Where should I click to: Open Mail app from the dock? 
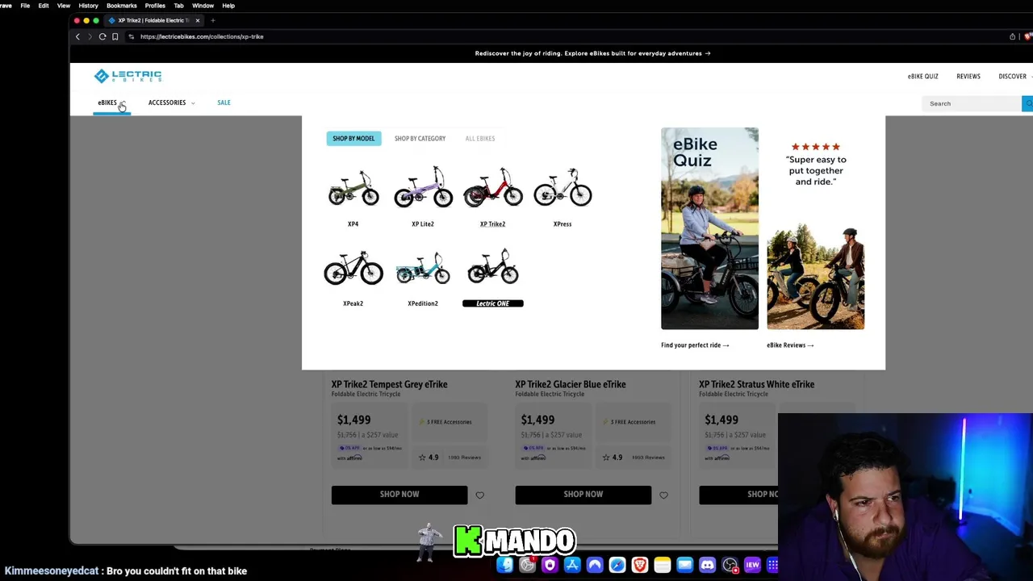click(684, 565)
